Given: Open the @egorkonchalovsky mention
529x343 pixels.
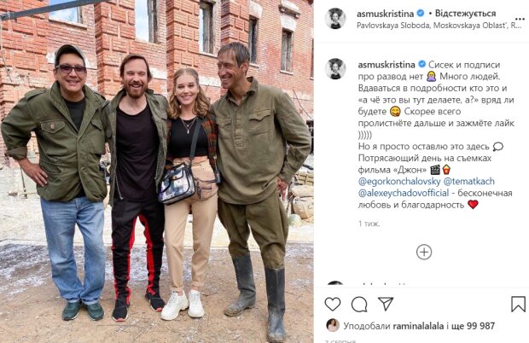Looking at the screenshot, I should tap(399, 182).
